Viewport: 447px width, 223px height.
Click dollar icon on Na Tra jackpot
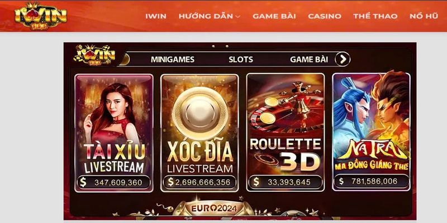click(x=341, y=181)
